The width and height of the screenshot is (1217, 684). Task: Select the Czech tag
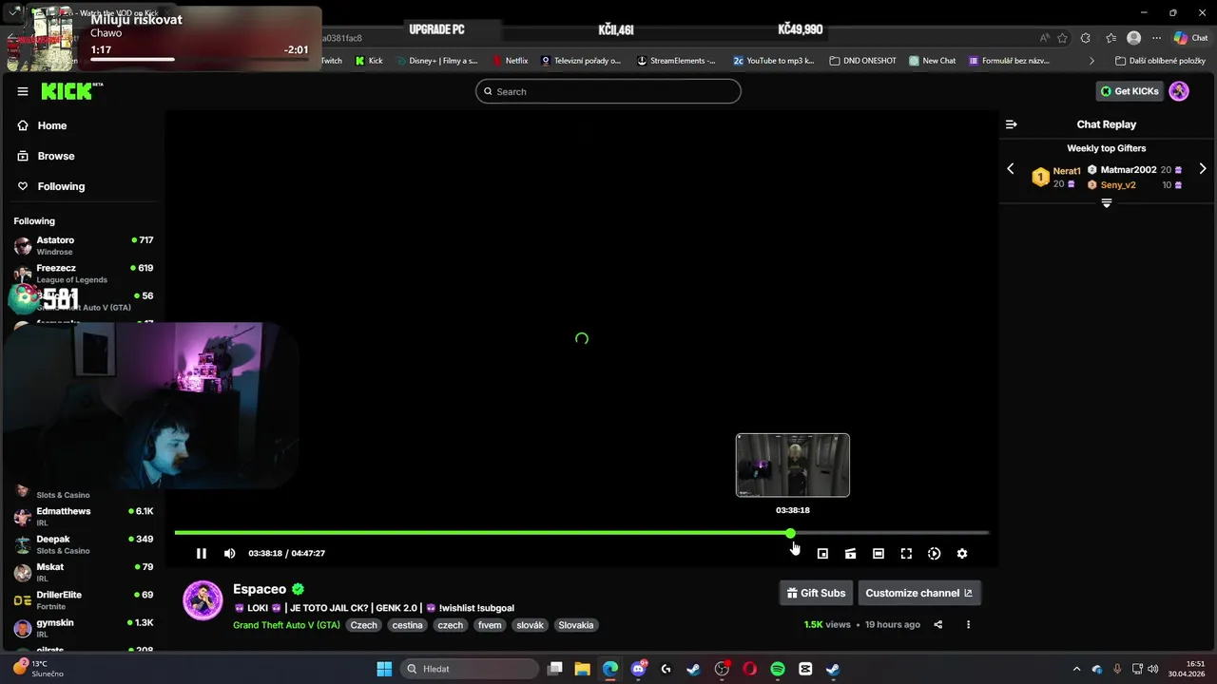[364, 625]
